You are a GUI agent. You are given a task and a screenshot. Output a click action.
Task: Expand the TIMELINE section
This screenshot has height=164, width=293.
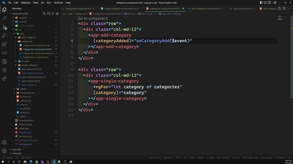pos(17,154)
